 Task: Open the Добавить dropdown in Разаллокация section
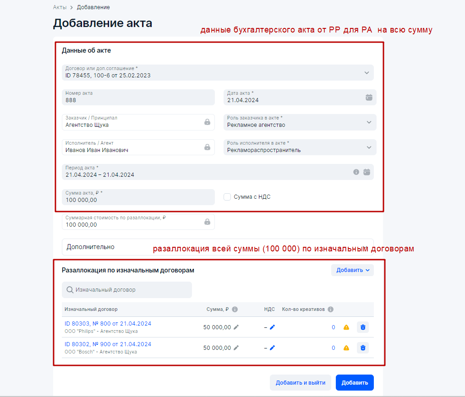coord(352,270)
